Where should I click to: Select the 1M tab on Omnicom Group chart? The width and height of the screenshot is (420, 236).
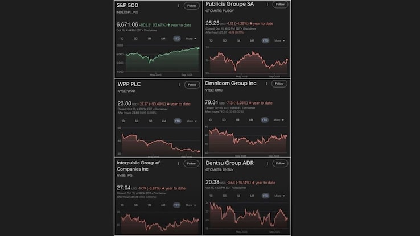click(238, 120)
